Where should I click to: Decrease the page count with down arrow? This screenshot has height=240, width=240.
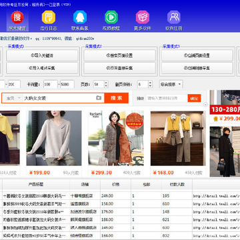pos(106,86)
